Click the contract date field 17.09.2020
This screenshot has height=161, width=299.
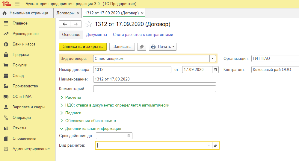(197, 69)
